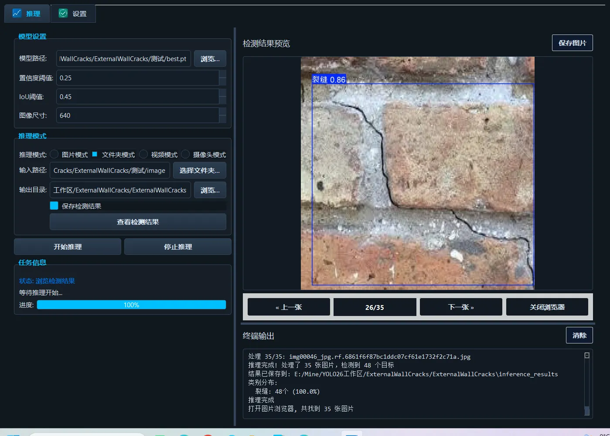Screen dimensions: 610x436
Task: Start inference with 开始推理
Action: [x=68, y=247]
